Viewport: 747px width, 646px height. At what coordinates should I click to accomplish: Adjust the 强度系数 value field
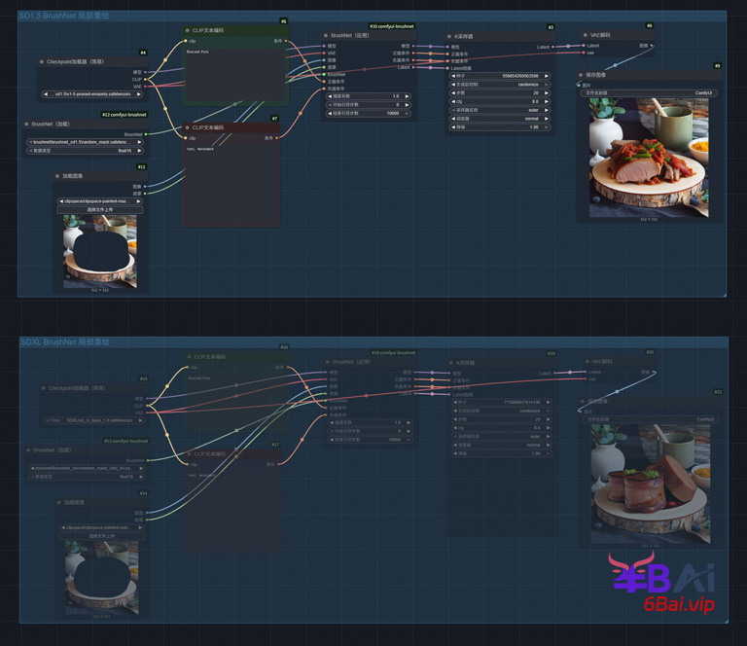368,96
